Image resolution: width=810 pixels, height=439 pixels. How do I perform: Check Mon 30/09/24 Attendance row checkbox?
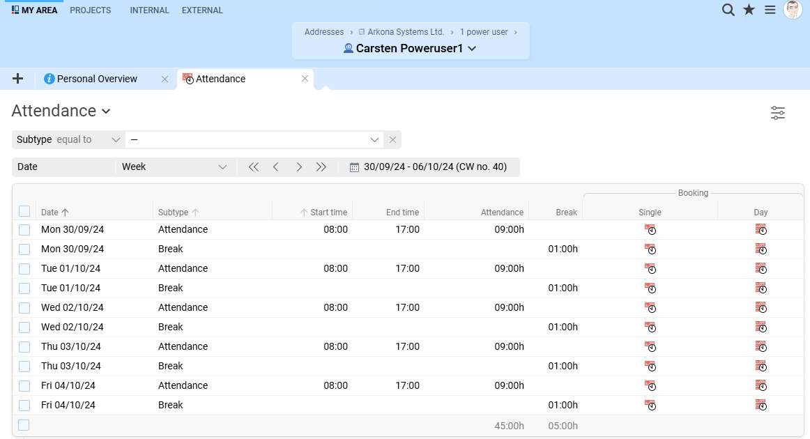(x=24, y=230)
